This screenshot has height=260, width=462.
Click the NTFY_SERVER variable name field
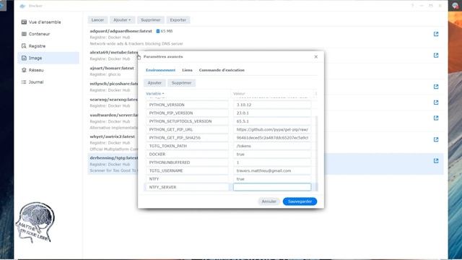[x=187, y=187]
